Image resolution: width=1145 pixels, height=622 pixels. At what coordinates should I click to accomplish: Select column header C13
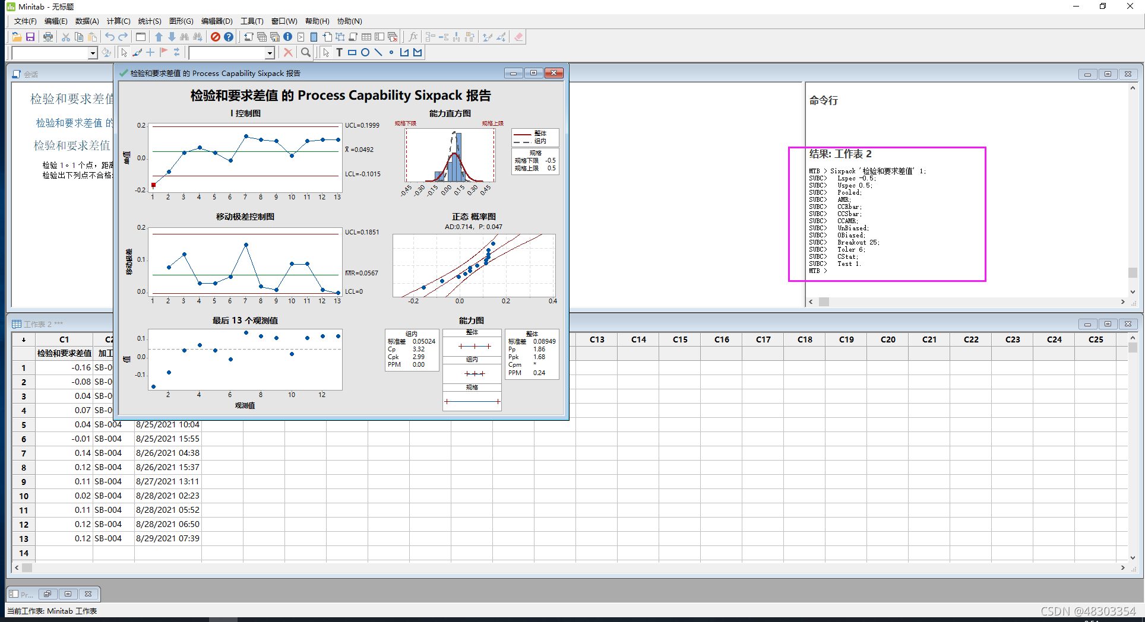(597, 339)
